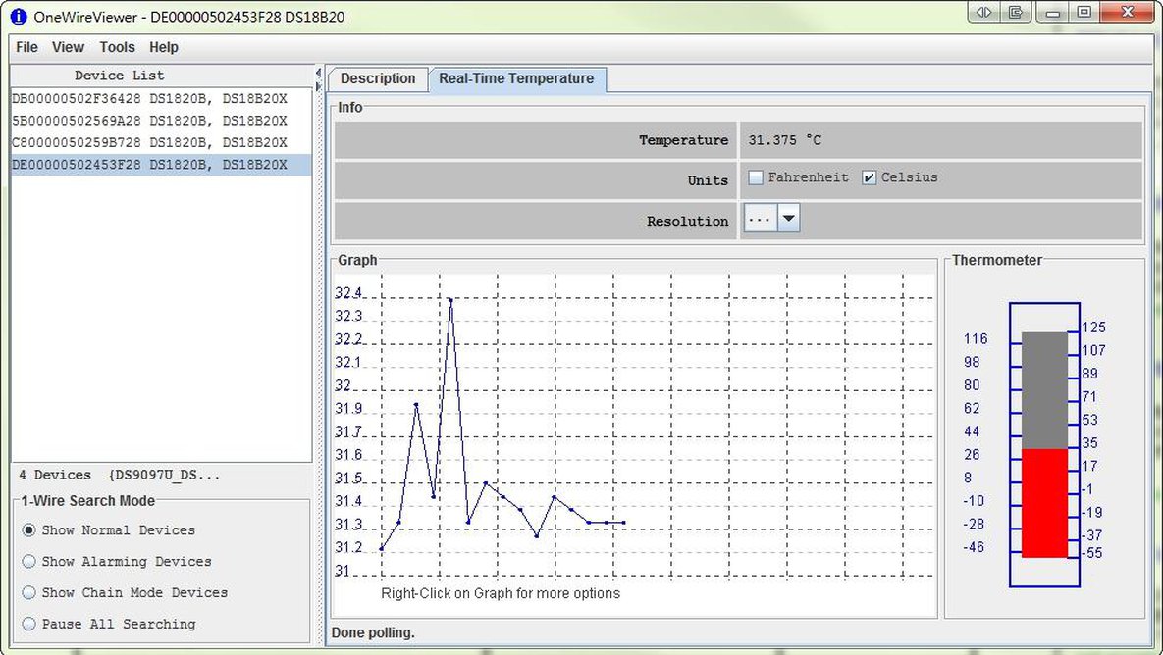Image resolution: width=1163 pixels, height=655 pixels.
Task: Click the title bar button with box-arrow icon
Action: tap(1016, 13)
